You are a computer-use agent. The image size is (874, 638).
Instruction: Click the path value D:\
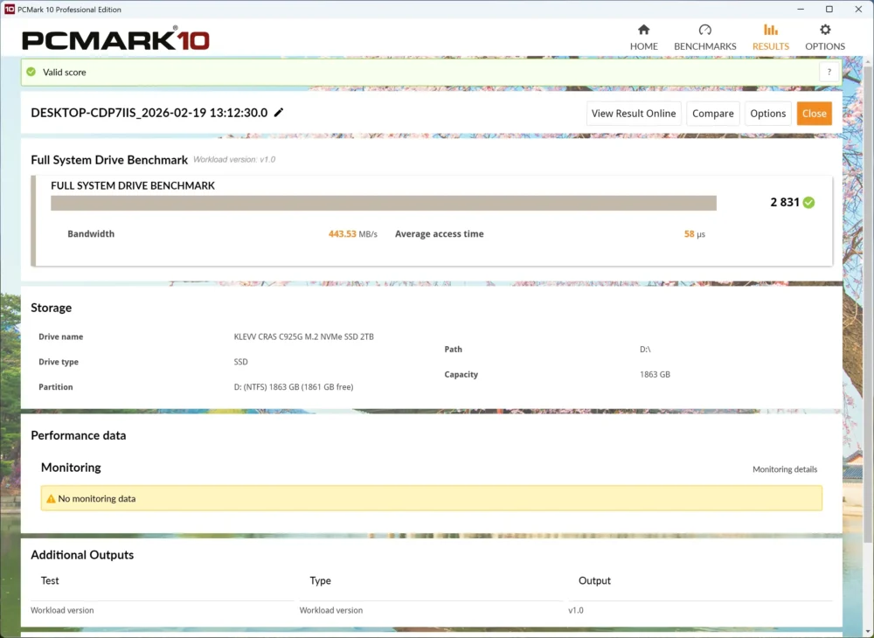[x=645, y=350]
